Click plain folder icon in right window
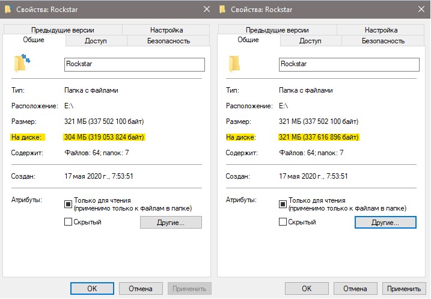The width and height of the screenshot is (431, 299). [234, 64]
